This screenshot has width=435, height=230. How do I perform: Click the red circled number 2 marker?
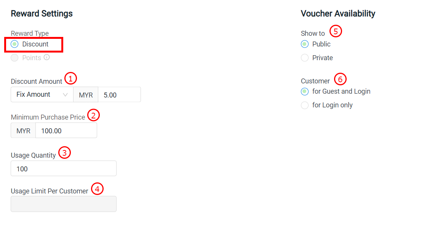[93, 115]
